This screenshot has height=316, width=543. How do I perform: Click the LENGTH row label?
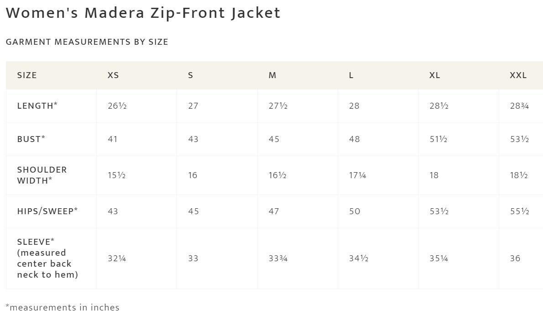[37, 106]
